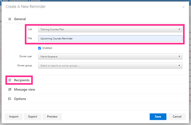Click the Export button
The width and height of the screenshot is (191, 125).
33,117
